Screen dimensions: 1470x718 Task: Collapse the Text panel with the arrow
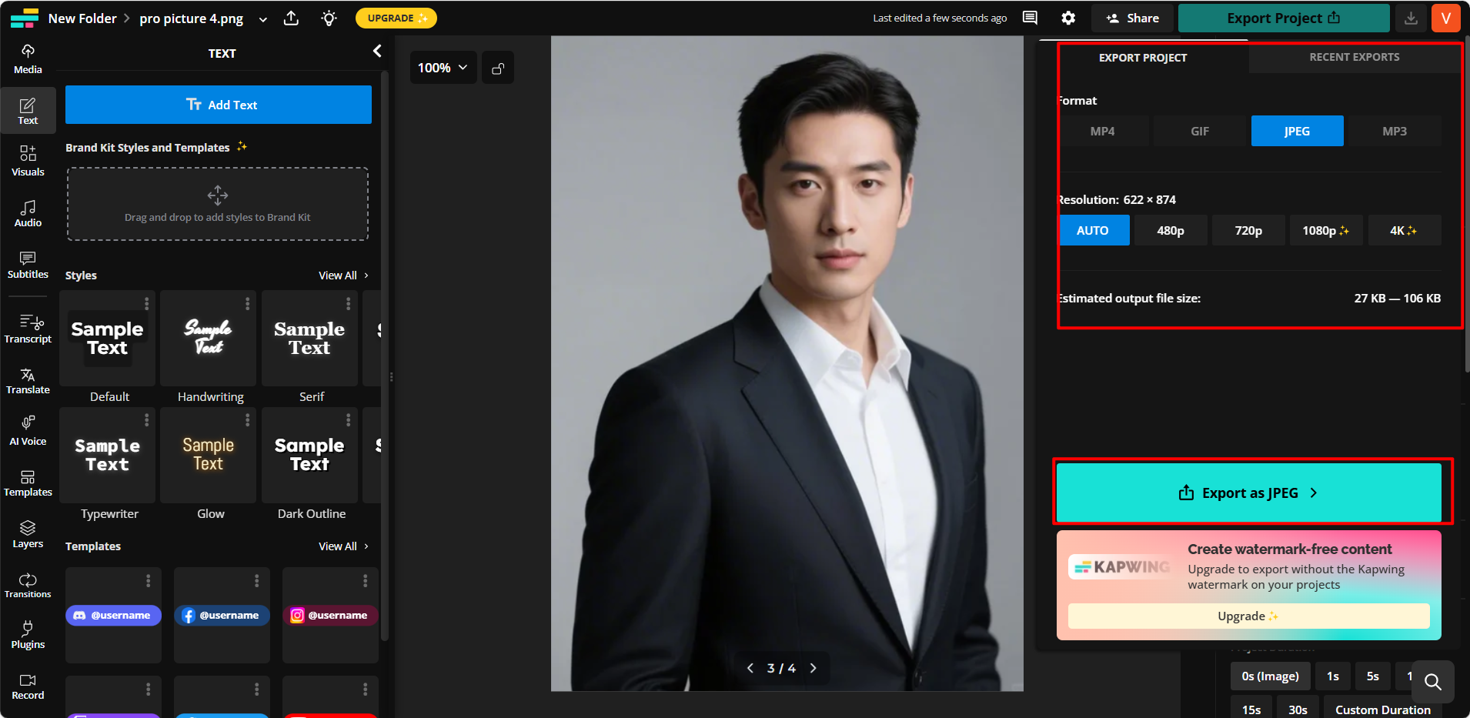coord(377,51)
